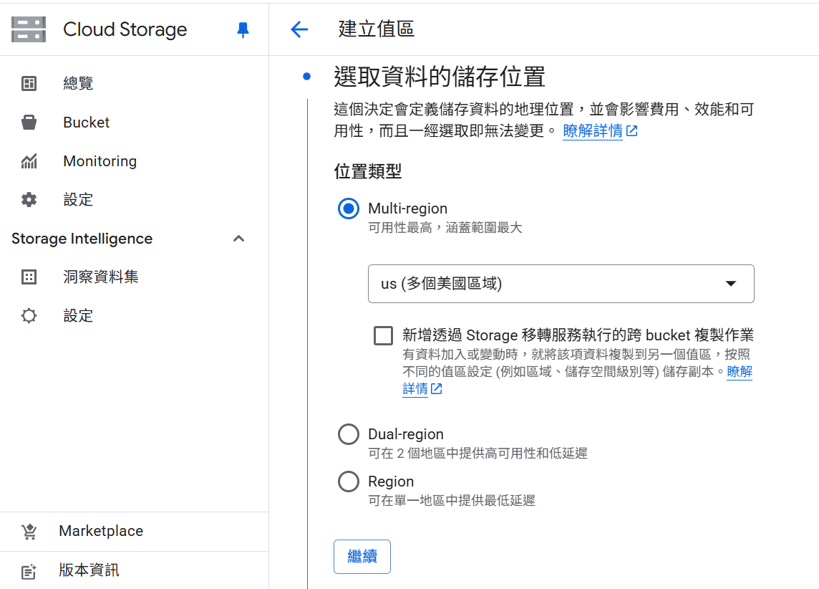
Task: Click the 版本資訊 release notes icon
Action: tap(29, 570)
